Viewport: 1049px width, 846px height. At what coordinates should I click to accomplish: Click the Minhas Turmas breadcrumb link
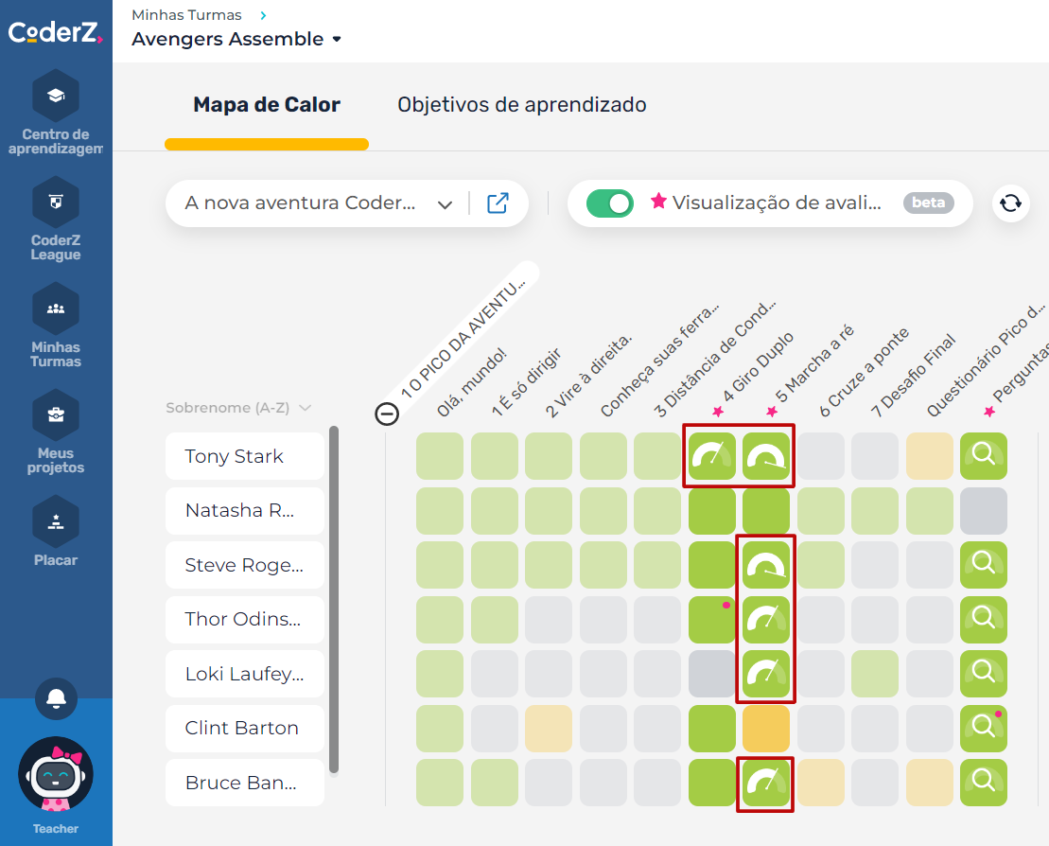click(x=186, y=15)
